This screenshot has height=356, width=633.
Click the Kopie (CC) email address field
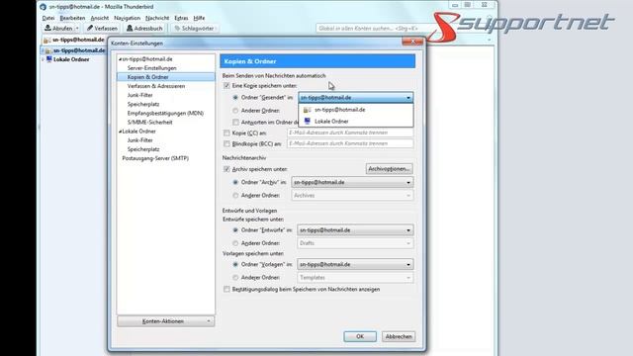[x=350, y=133]
